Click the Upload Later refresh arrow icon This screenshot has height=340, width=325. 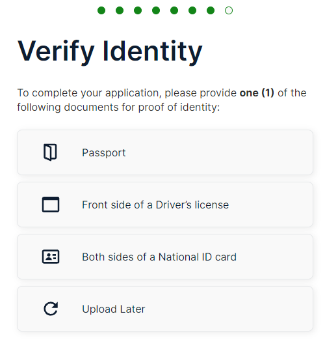[x=51, y=309]
